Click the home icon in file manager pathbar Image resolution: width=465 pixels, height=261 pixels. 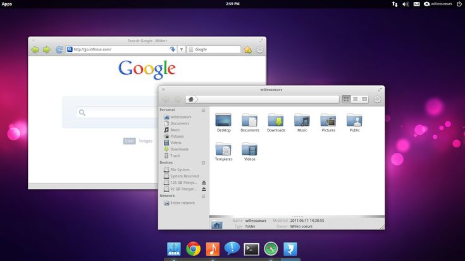click(190, 99)
